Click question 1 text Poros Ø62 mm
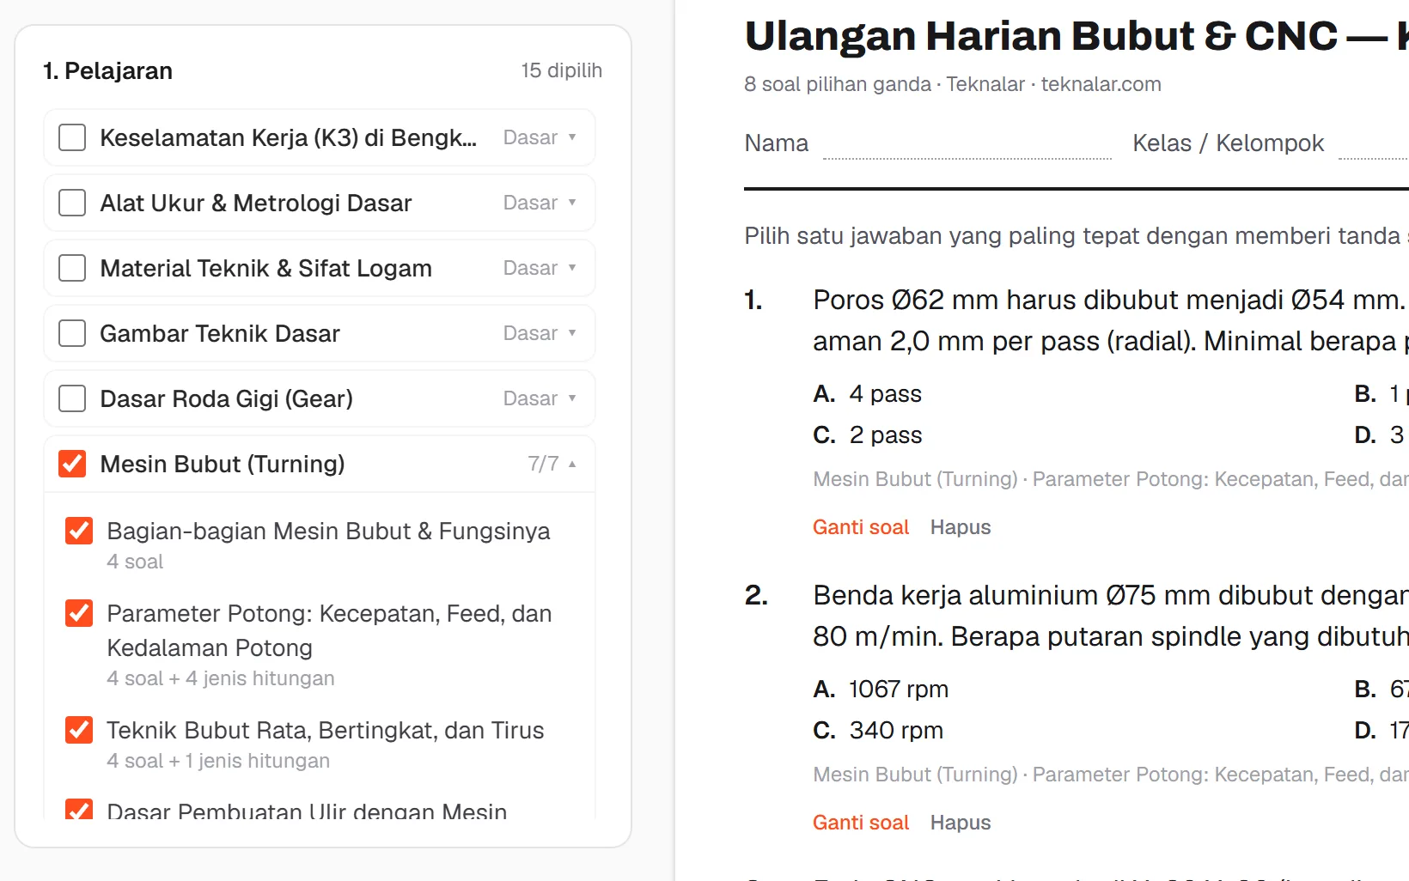Image resolution: width=1409 pixels, height=881 pixels. [1109, 320]
